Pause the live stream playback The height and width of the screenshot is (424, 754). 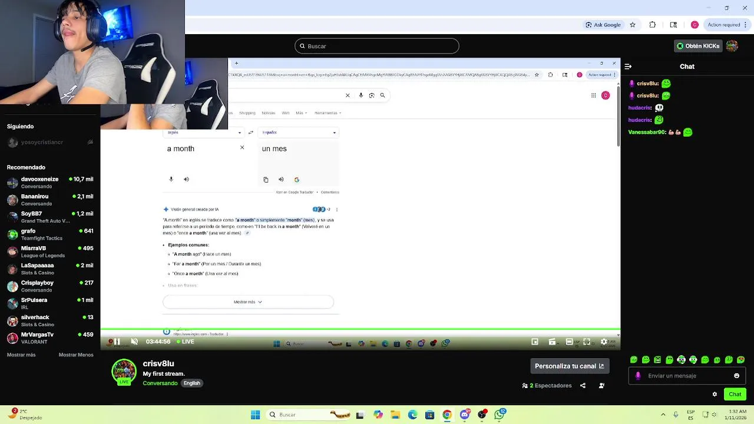pos(117,342)
